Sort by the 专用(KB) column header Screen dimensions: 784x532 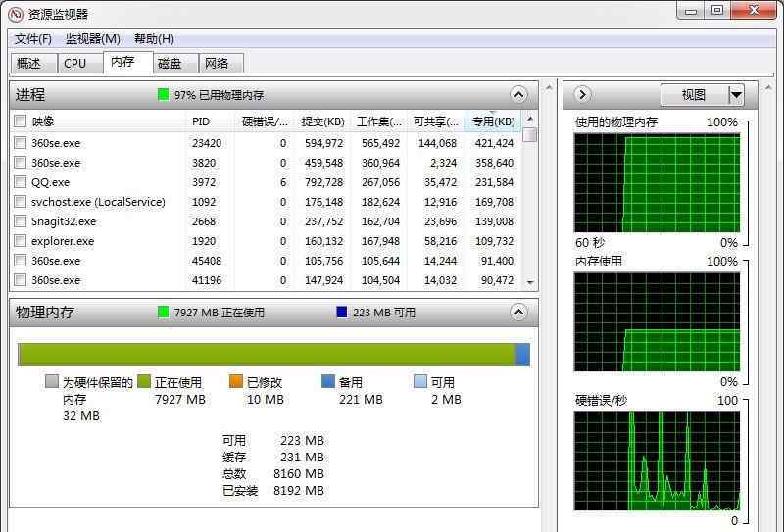493,121
